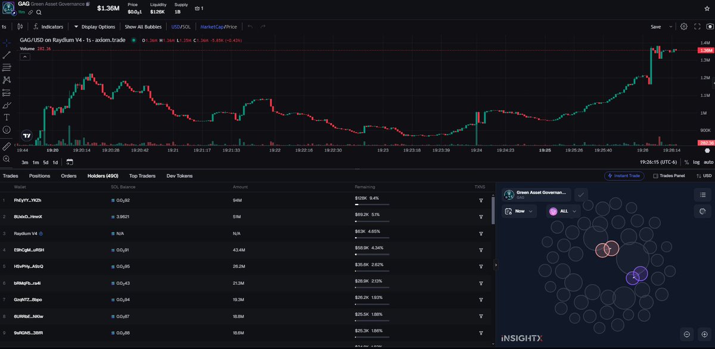The width and height of the screenshot is (715, 349).
Task: Switch holders currency with USD toggle
Action: tap(705, 176)
